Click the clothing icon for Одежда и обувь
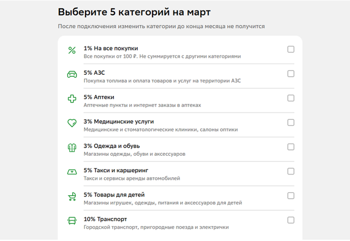The height and width of the screenshot is (241, 350). 72,147
